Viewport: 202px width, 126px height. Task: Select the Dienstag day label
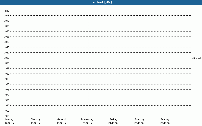point(35,119)
